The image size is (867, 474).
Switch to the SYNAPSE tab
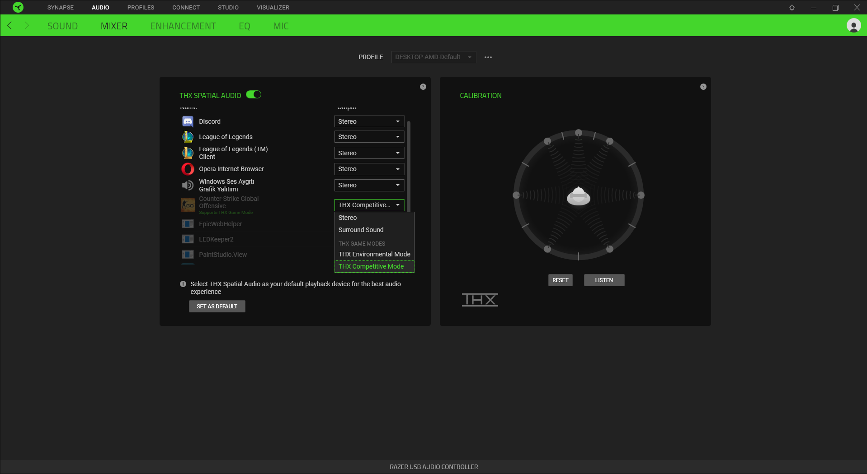pyautogui.click(x=61, y=8)
